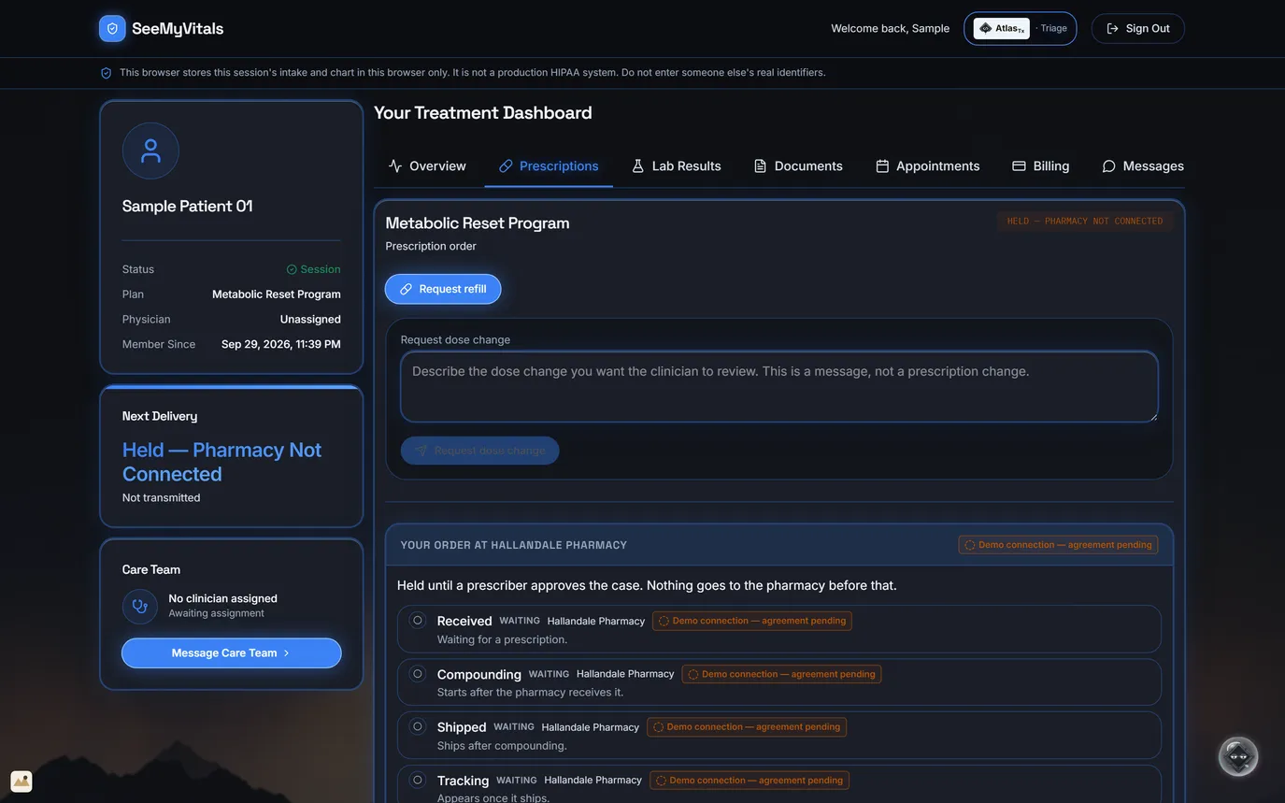Click the stethoscope icon in Care Team
This screenshot has width=1285, height=803.
[x=140, y=606]
